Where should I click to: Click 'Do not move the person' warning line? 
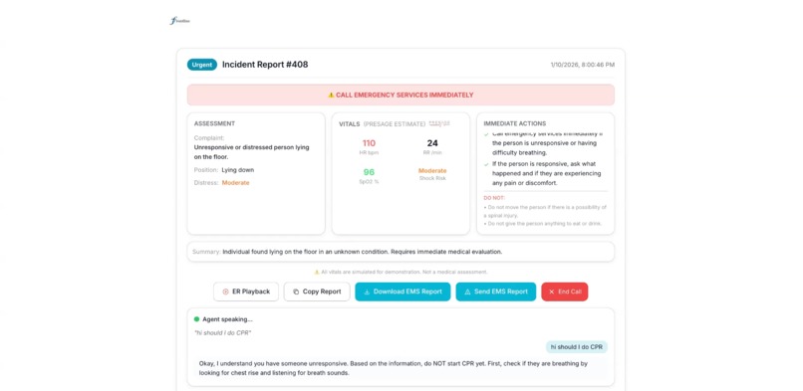[x=545, y=211]
